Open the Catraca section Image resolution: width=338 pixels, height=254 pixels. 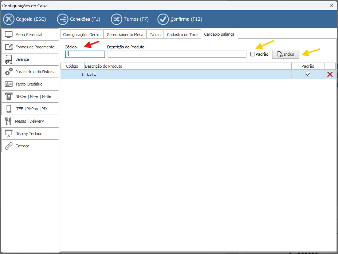click(30, 146)
